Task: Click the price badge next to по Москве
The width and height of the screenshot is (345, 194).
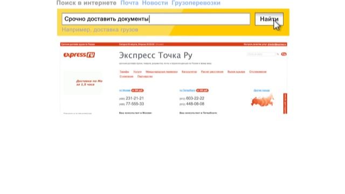Action: 137,91
